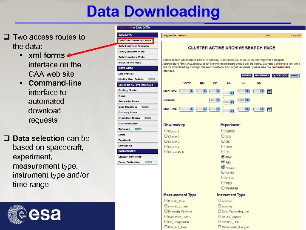Open CAA Data Download Area menu item
306x230 pixels.
tap(137, 40)
